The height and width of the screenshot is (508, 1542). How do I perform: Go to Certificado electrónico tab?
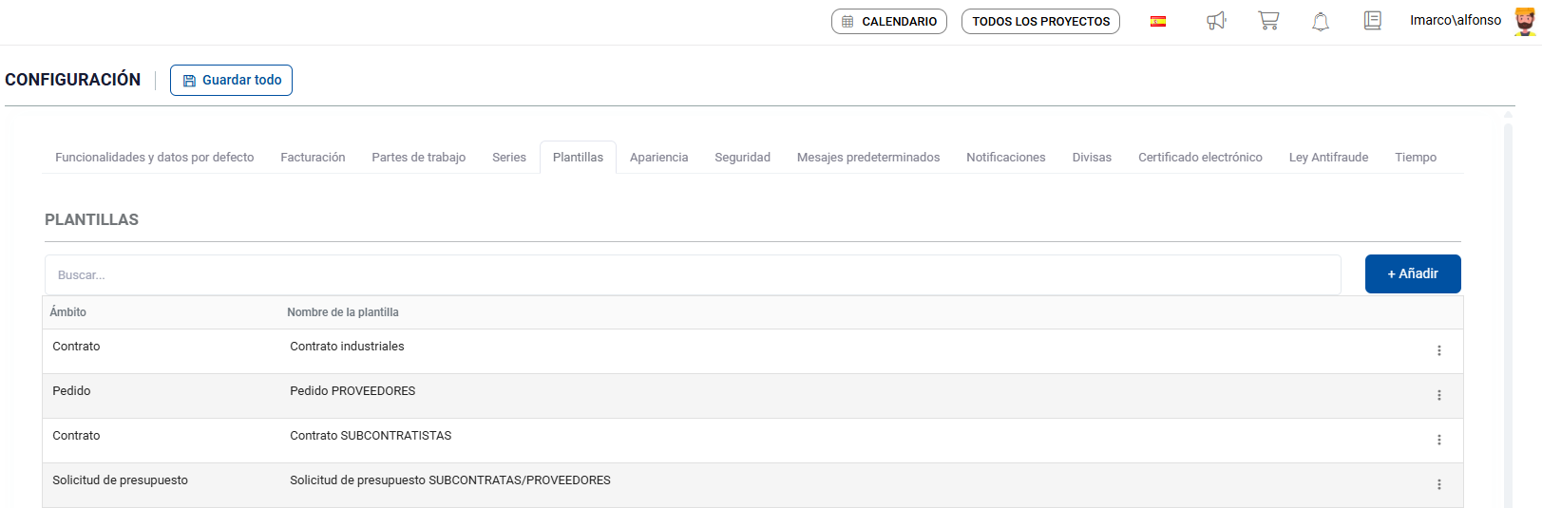[x=1200, y=158]
